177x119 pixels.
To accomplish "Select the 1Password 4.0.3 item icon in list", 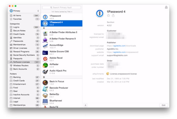I will (45, 17).
